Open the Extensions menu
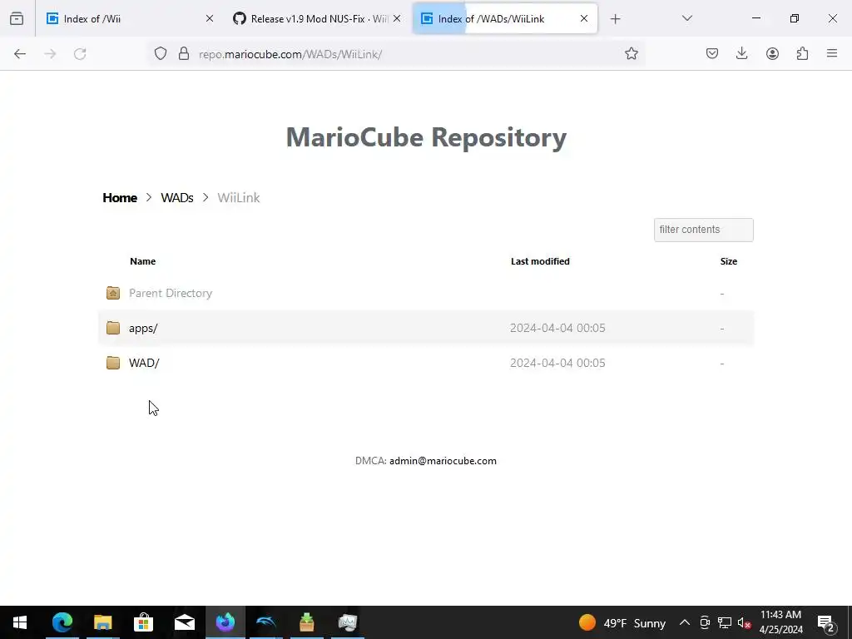Image resolution: width=852 pixels, height=639 pixels. pos(802,53)
